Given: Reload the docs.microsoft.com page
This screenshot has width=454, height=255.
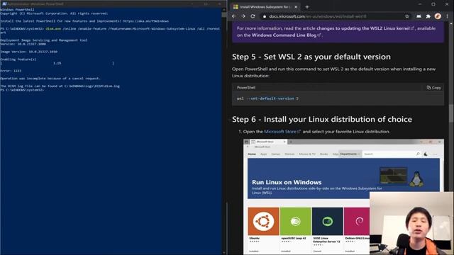Looking at the screenshot, I should [x=253, y=16].
